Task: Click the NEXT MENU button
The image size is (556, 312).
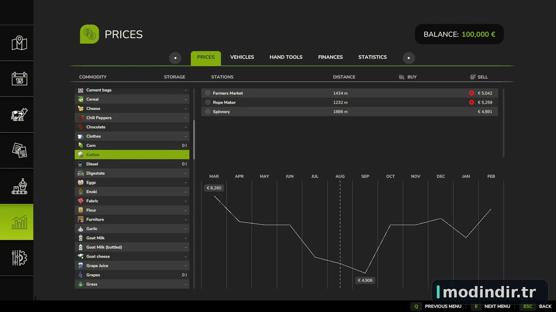Action: [x=491, y=306]
